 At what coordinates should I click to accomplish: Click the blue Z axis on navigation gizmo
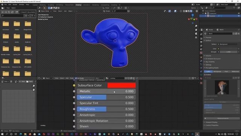[x=192, y=15]
